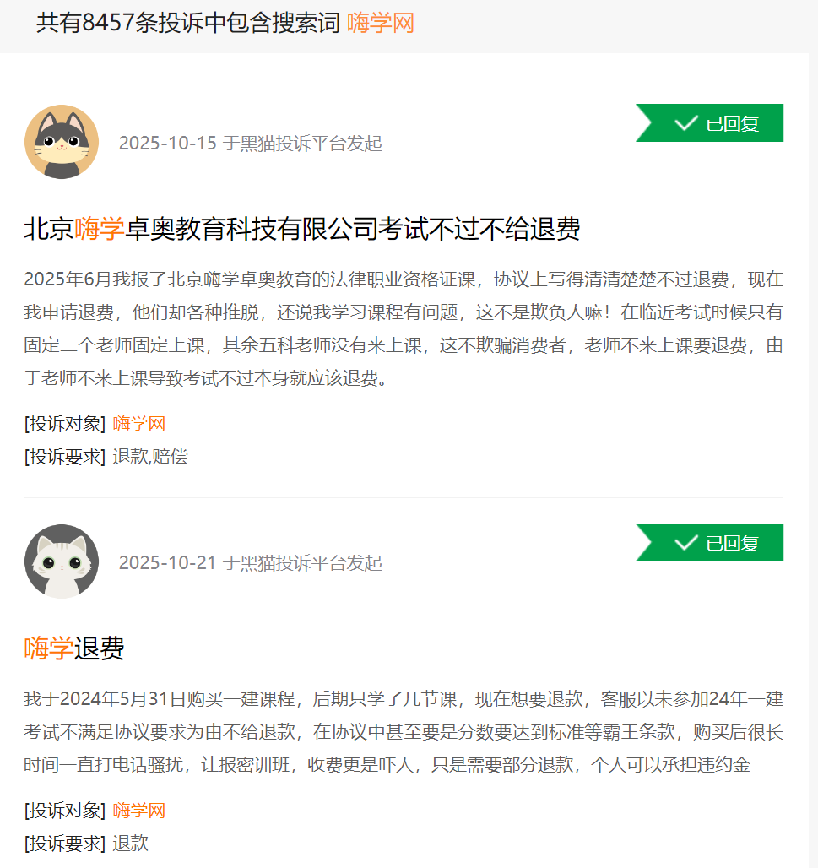Click the 2025-10-21 post date text
The width and height of the screenshot is (818, 868).
pyautogui.click(x=168, y=563)
